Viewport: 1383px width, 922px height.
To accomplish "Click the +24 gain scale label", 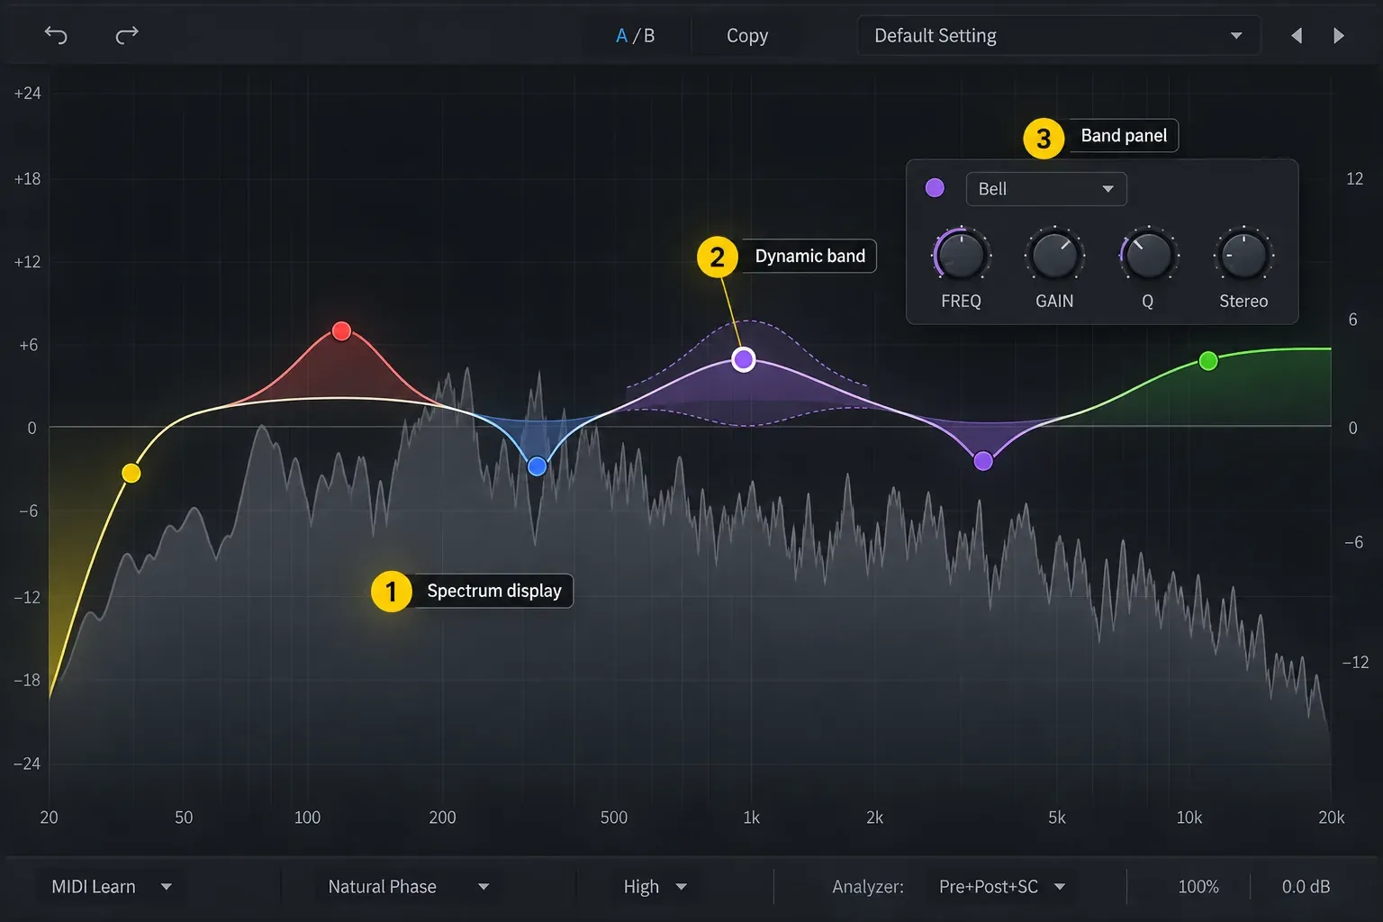I will point(27,94).
